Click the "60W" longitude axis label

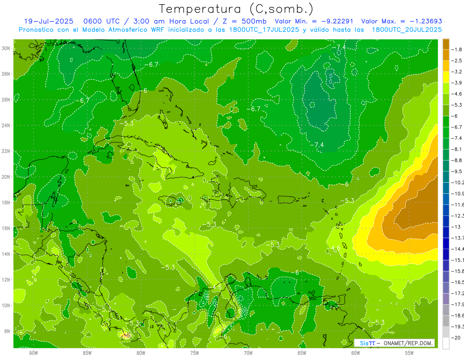pyautogui.click(x=356, y=353)
